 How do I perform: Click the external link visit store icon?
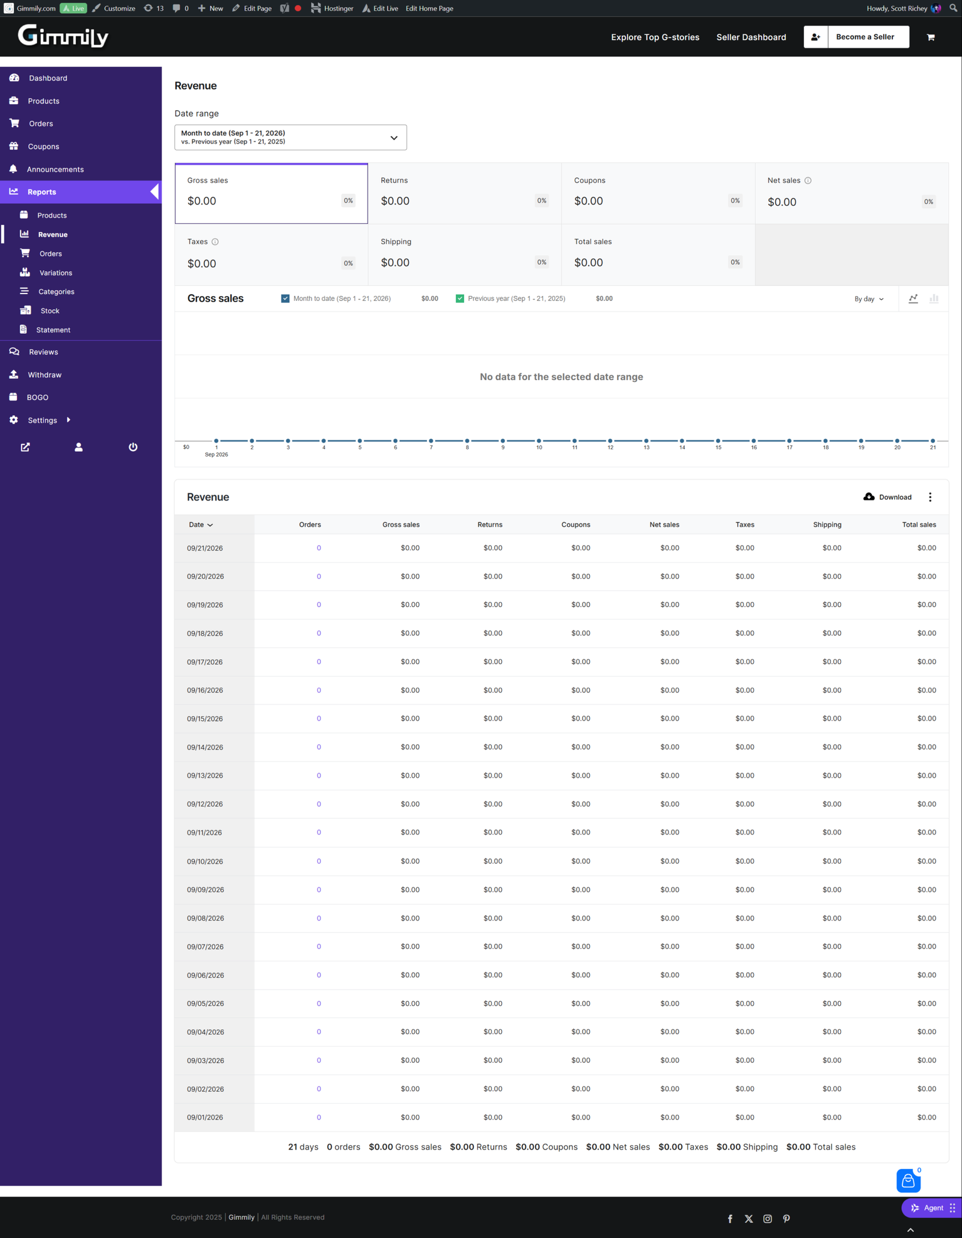25,447
